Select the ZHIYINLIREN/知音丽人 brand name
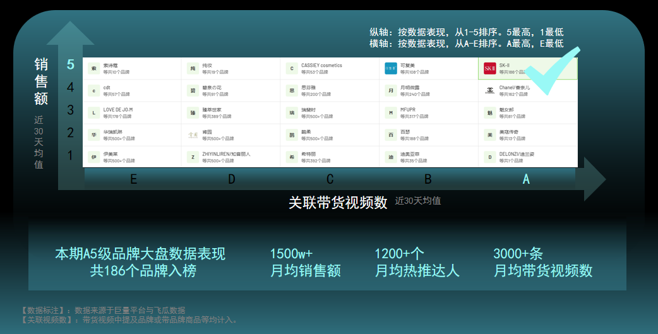Image resolution: width=658 pixels, height=334 pixels. 226,155
